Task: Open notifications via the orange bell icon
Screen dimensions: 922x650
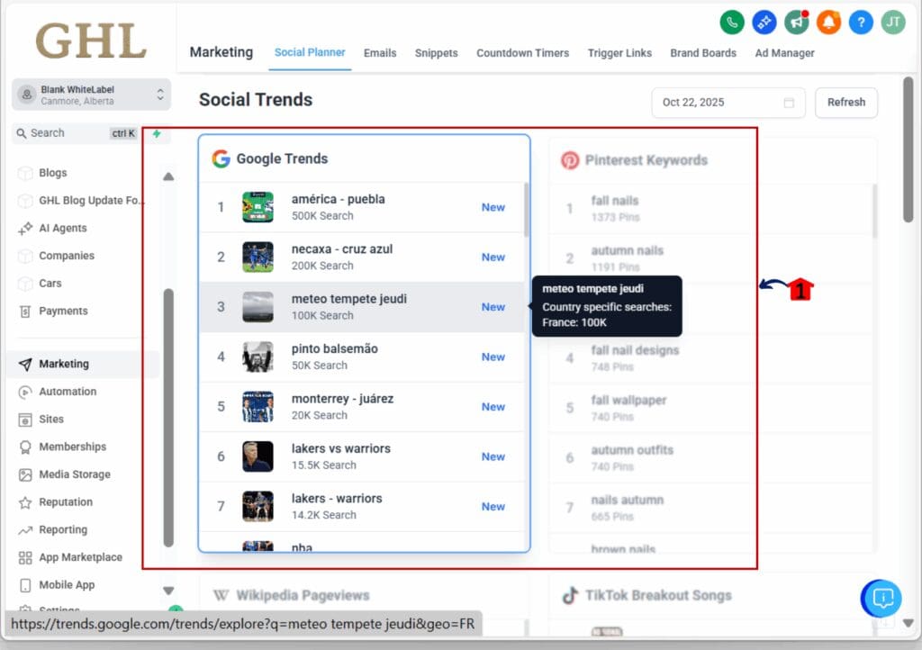Action: coord(828,23)
